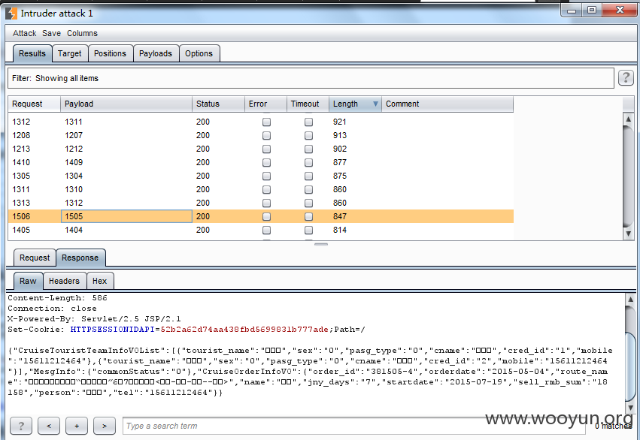Sort by Timeout column header
The height and width of the screenshot is (440, 640).
tap(308, 104)
